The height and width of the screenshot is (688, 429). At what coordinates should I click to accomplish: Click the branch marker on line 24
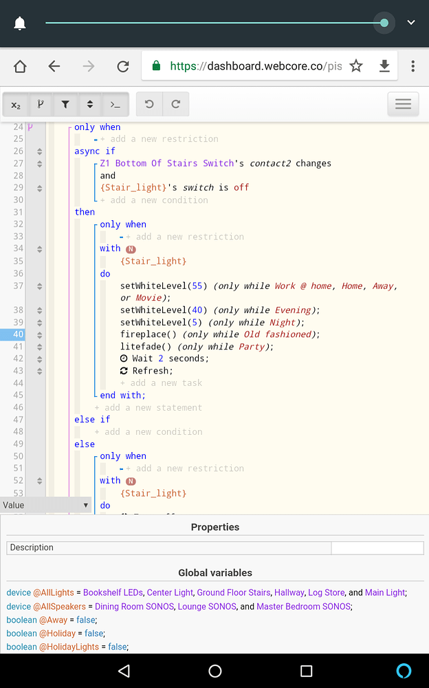pos(30,127)
